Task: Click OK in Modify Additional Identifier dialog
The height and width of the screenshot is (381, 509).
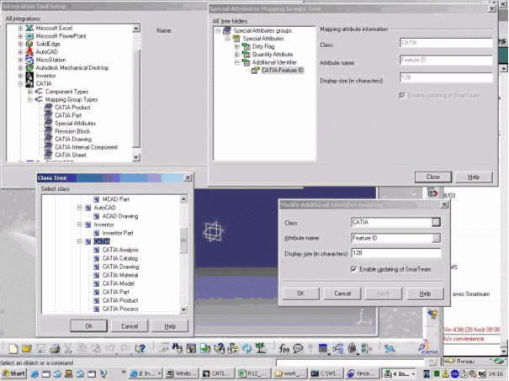Action: tap(300, 294)
